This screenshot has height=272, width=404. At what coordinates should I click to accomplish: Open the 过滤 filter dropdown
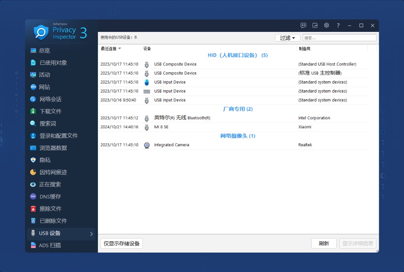(x=287, y=38)
